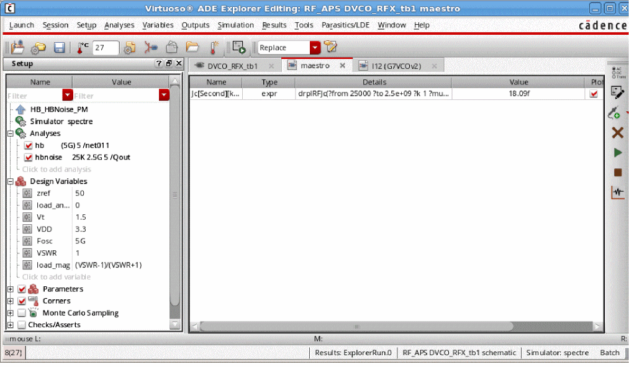The height and width of the screenshot is (367, 629).
Task: Click the load setup state toolbar icon
Action: [17, 47]
